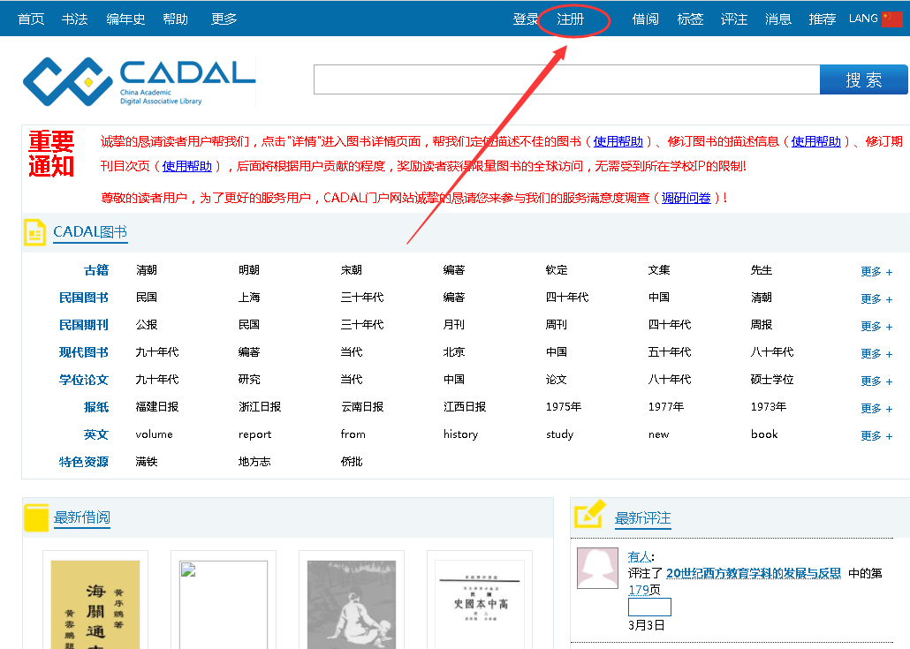Click the empty box below 179页
Image resolution: width=910 pixels, height=649 pixels.
(x=649, y=607)
